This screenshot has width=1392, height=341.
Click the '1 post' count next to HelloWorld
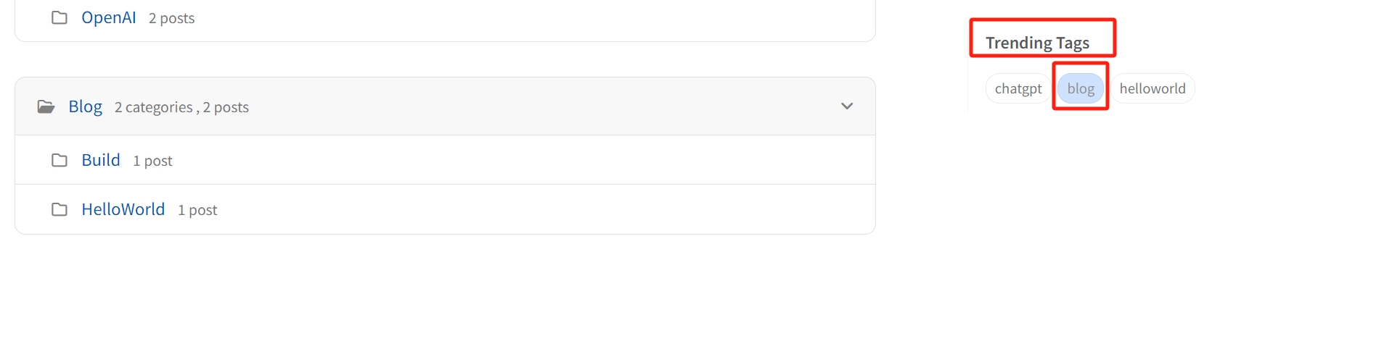pos(197,210)
